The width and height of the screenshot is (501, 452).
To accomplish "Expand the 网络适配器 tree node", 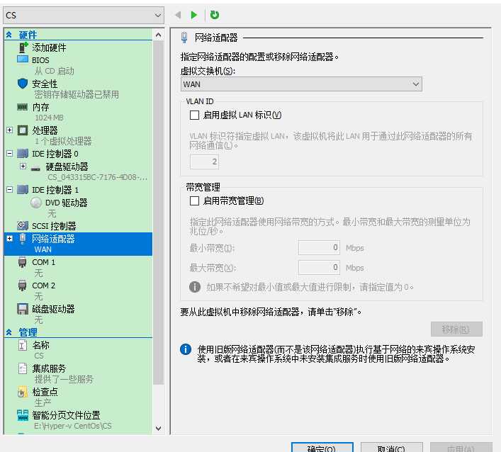I will [10, 239].
